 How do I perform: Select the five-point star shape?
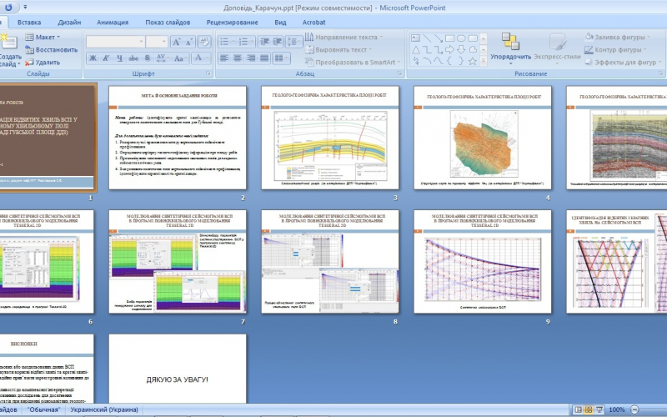click(473, 61)
